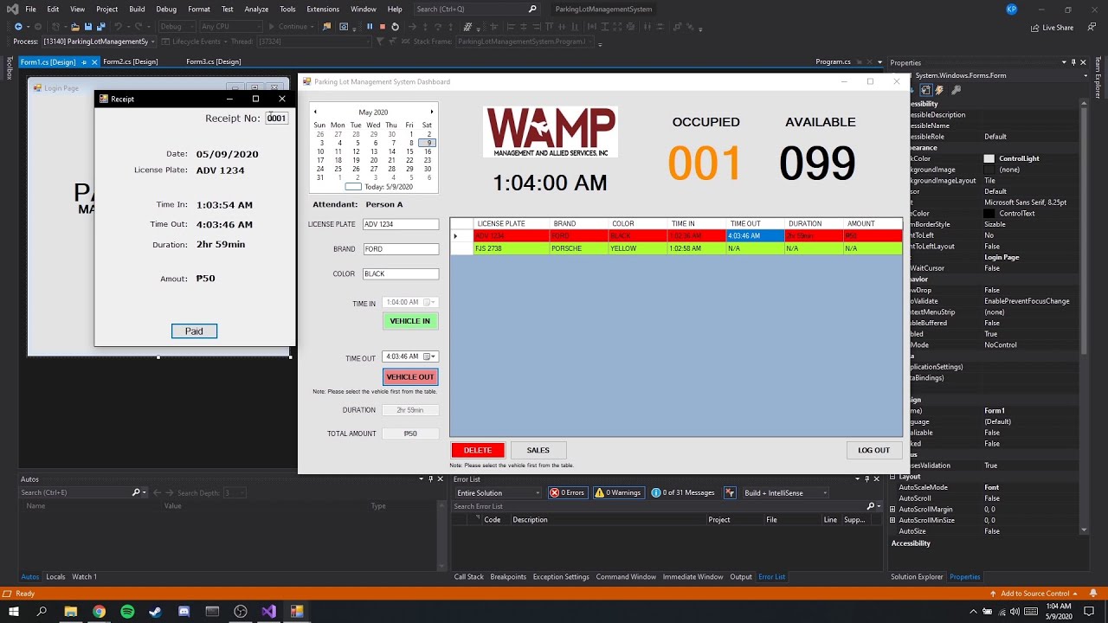Open the Extensions menu
Viewport: 1108px width, 623px height.
[x=323, y=10]
